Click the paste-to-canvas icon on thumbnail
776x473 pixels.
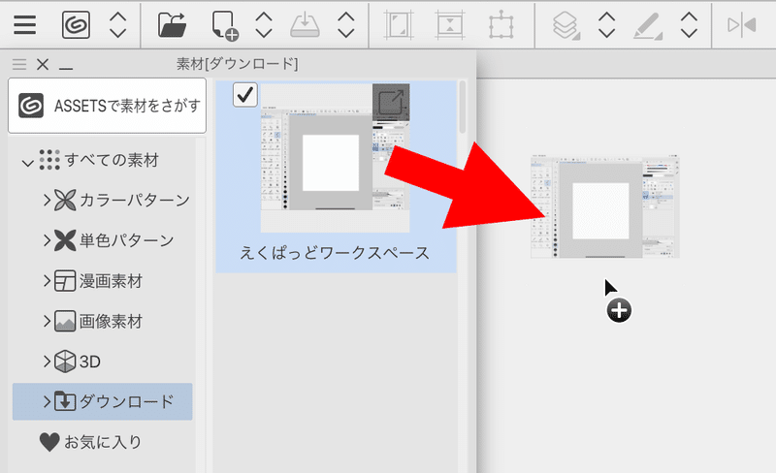point(391,102)
